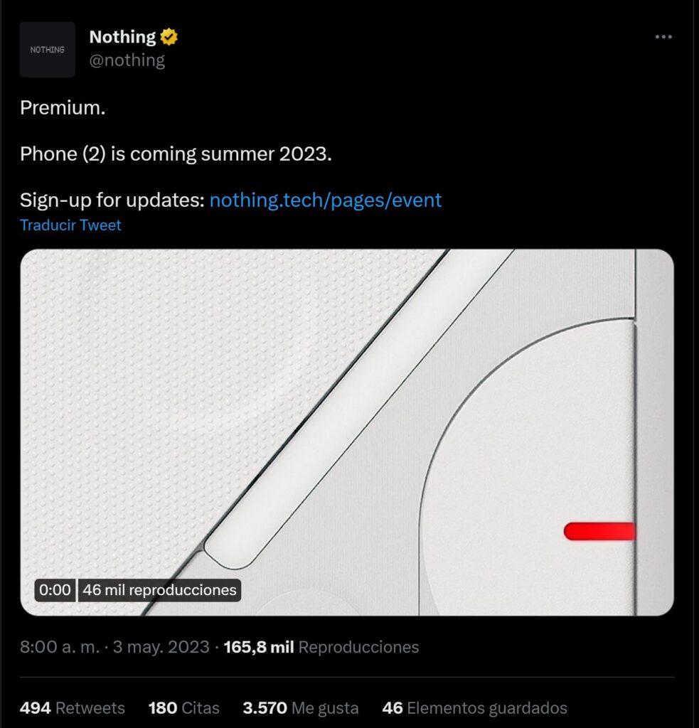
Task: Click Traducir Tweet
Action: (70, 225)
